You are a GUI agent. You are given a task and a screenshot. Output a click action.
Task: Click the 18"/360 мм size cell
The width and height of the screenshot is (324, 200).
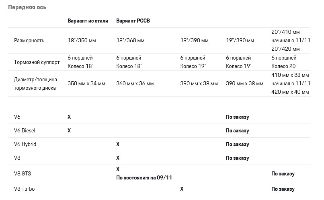130,41
